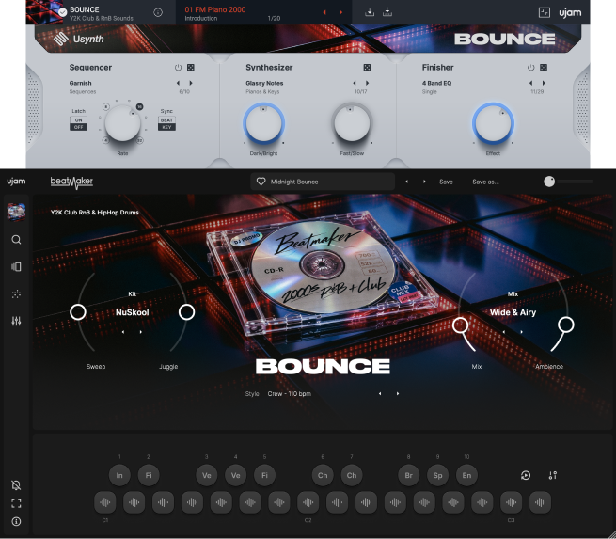Open the note icon in Usynth header
The width and height of the screenshot is (616, 539).
[x=545, y=12]
